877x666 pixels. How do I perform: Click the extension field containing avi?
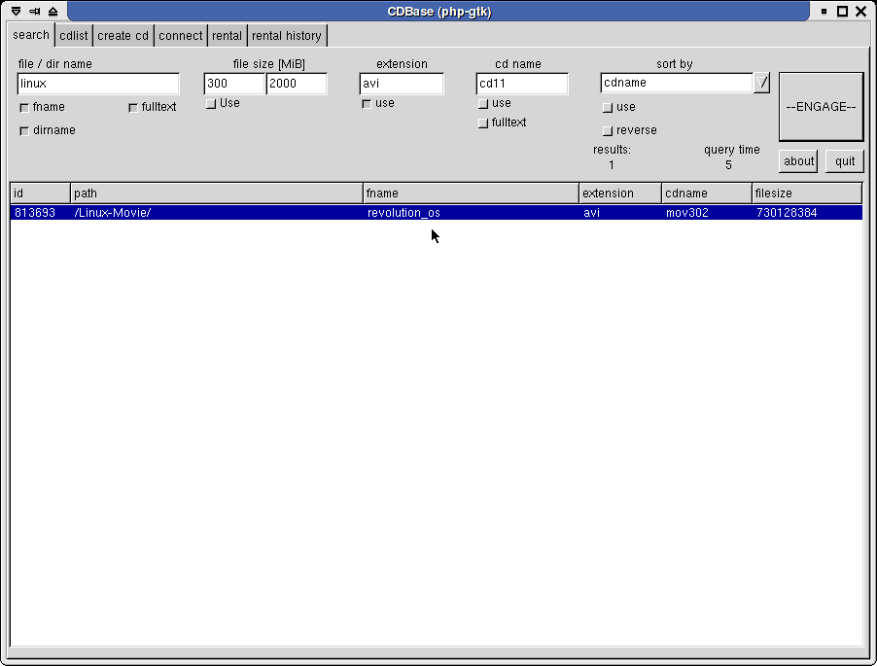click(402, 84)
